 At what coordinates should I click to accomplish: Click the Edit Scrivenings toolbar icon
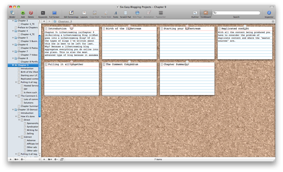[71, 13]
